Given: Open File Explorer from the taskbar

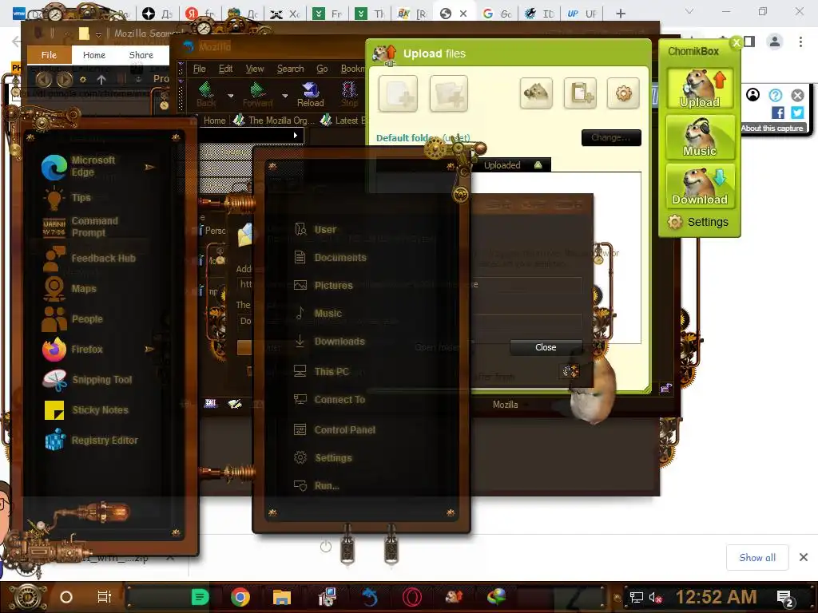Looking at the screenshot, I should 282,597.
